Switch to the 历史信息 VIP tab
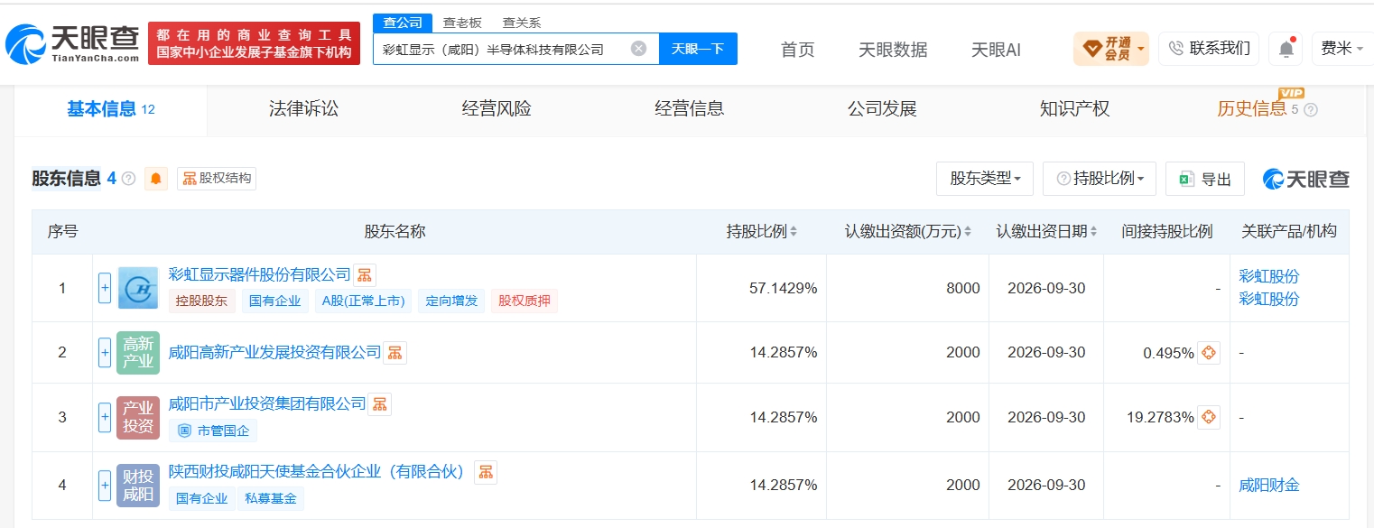This screenshot has height=528, width=1374. (x=1252, y=110)
